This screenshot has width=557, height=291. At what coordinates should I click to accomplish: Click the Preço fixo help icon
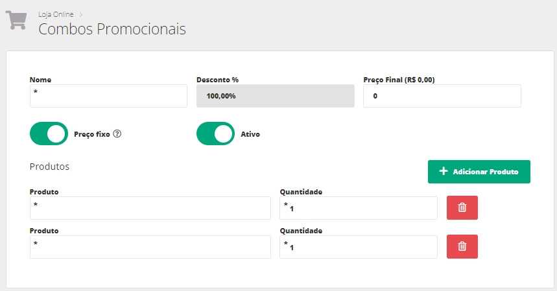coord(117,134)
